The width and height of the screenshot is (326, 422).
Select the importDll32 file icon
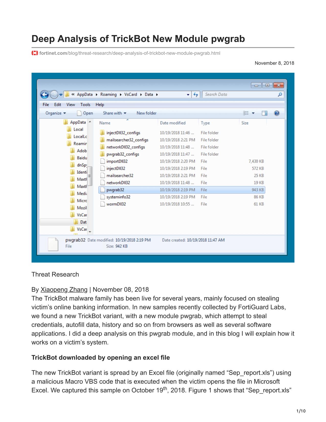tap(102, 161)
